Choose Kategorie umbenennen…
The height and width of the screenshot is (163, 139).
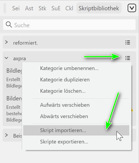click(x=76, y=68)
